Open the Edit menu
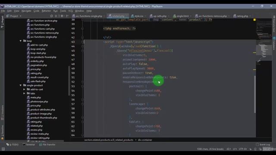This screenshot has height=155, width=276. point(9,11)
